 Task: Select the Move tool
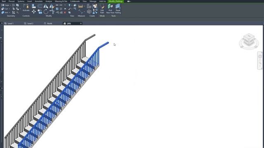click(34, 12)
